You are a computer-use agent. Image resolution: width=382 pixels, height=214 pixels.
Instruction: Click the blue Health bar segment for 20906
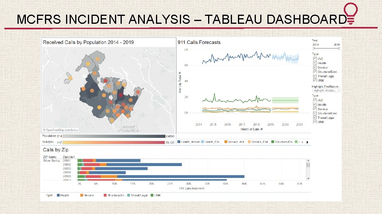pyautogui.click(x=181, y=177)
